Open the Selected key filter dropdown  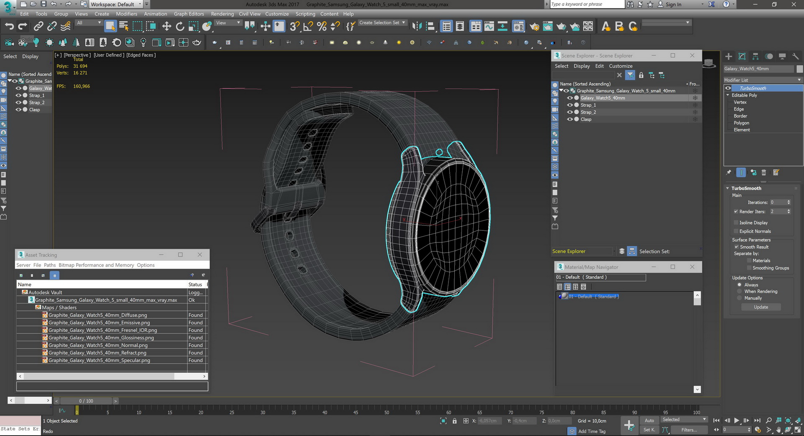684,419
